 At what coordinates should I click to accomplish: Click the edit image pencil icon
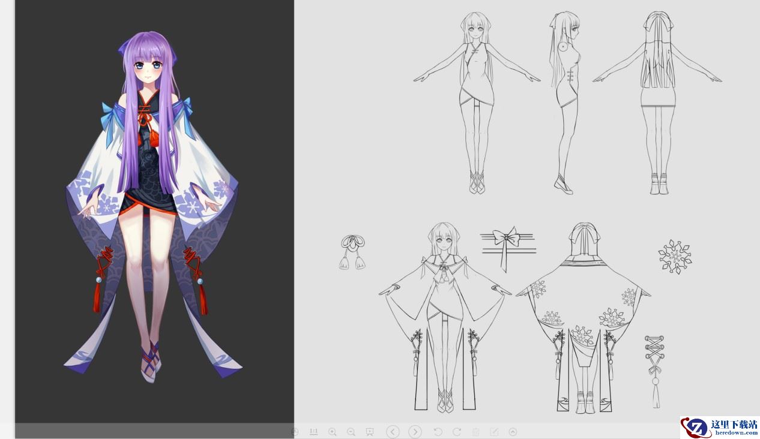pyautogui.click(x=494, y=432)
